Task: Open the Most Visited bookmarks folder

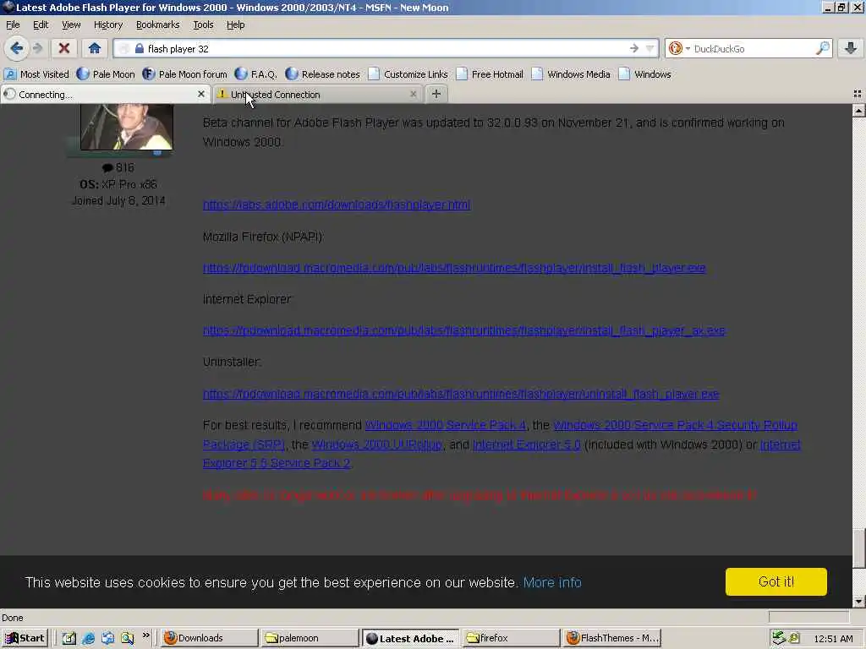Action: click(36, 74)
